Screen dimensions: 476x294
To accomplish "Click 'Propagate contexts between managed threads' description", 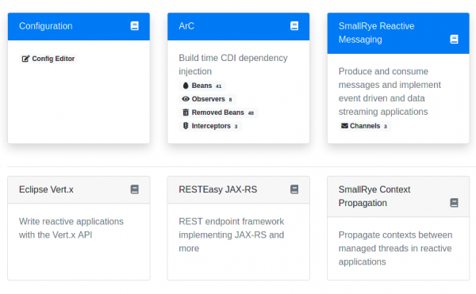I will pos(396,248).
